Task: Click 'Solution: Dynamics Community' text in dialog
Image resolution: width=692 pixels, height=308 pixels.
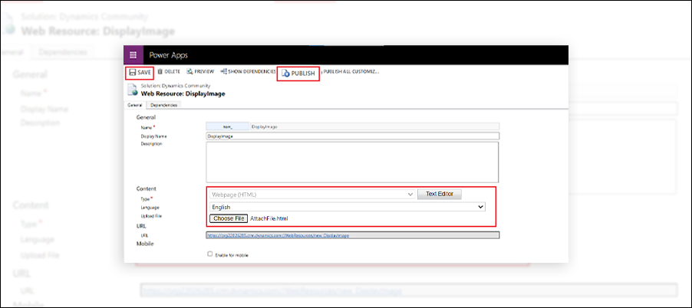Action: point(176,86)
